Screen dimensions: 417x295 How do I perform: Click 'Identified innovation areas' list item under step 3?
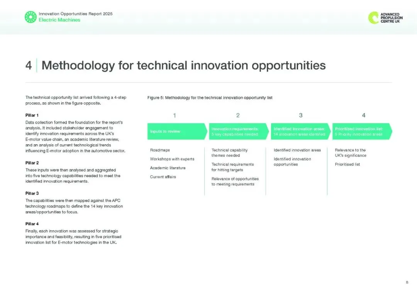[x=297, y=150]
